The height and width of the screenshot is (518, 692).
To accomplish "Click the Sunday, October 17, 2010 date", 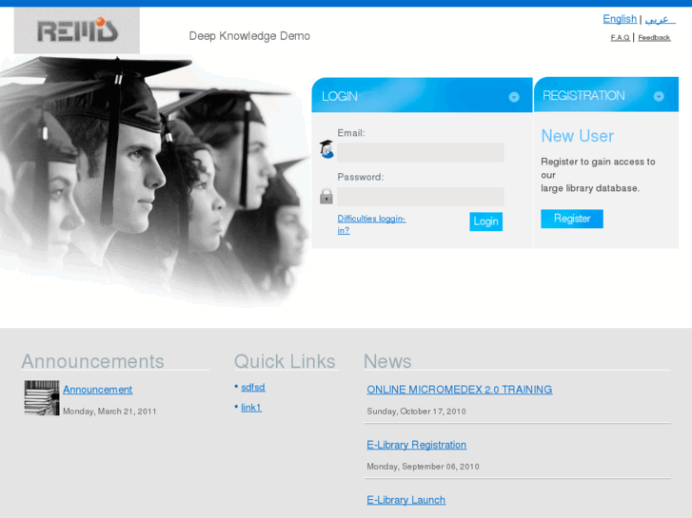I will (x=416, y=412).
